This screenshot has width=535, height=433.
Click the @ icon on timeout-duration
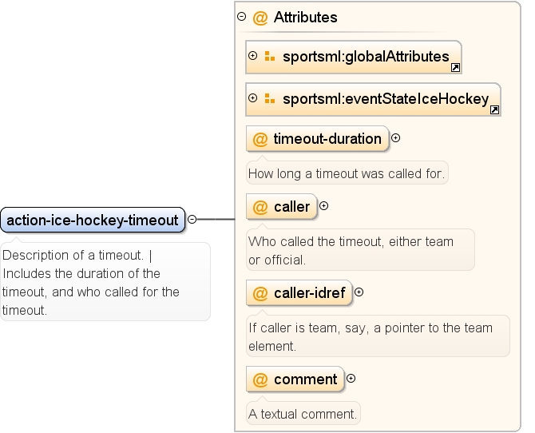tap(260, 139)
